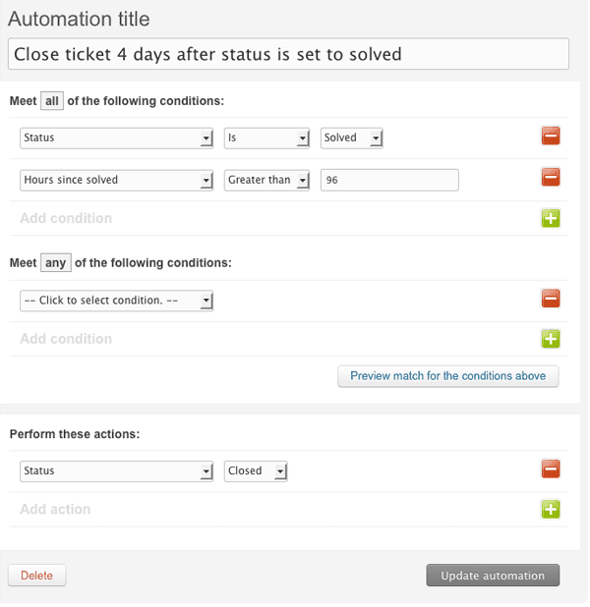Open 'Click to select condition' dropdown
590x607 pixels.
point(116,300)
